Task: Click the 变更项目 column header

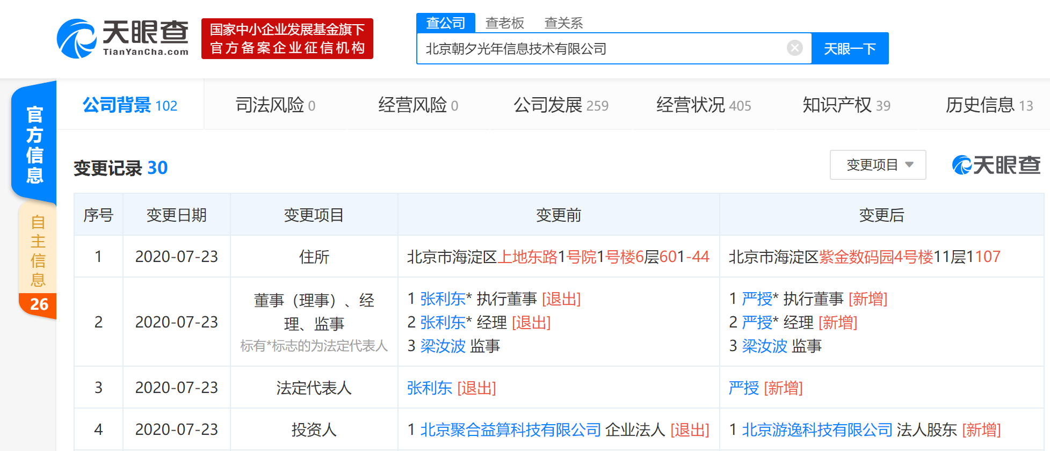Action: pos(314,215)
